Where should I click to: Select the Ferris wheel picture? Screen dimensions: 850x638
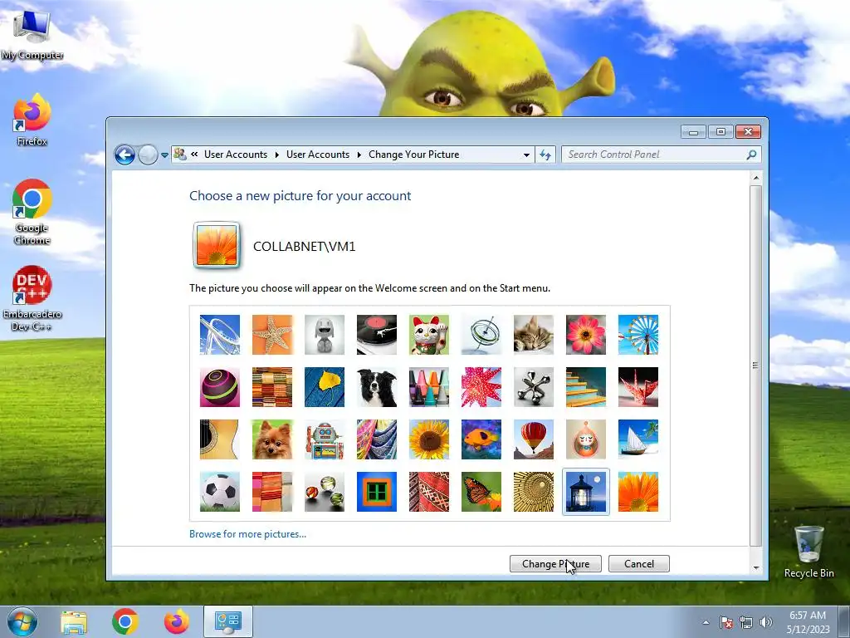coord(638,335)
